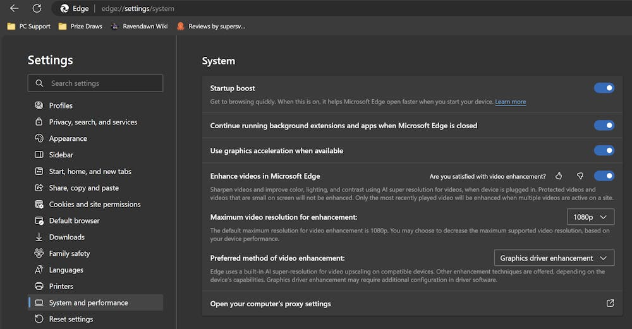
Task: Open the 1080p maximum resolution dropdown
Action: coord(590,217)
